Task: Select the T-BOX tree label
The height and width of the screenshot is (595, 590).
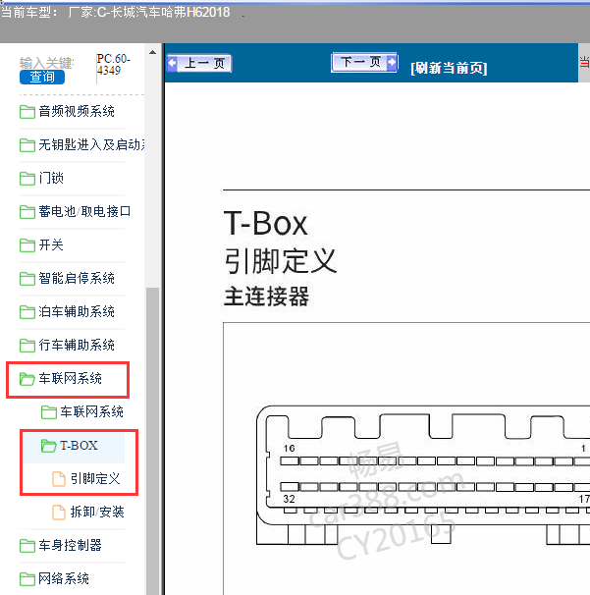Action: click(79, 445)
